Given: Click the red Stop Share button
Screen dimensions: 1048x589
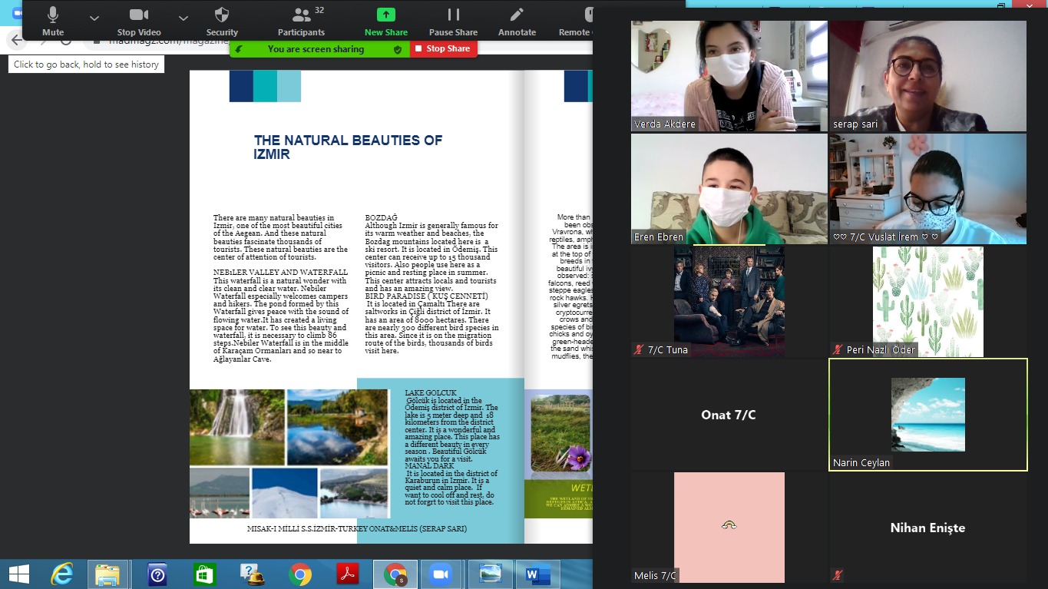Looking at the screenshot, I should pos(443,48).
